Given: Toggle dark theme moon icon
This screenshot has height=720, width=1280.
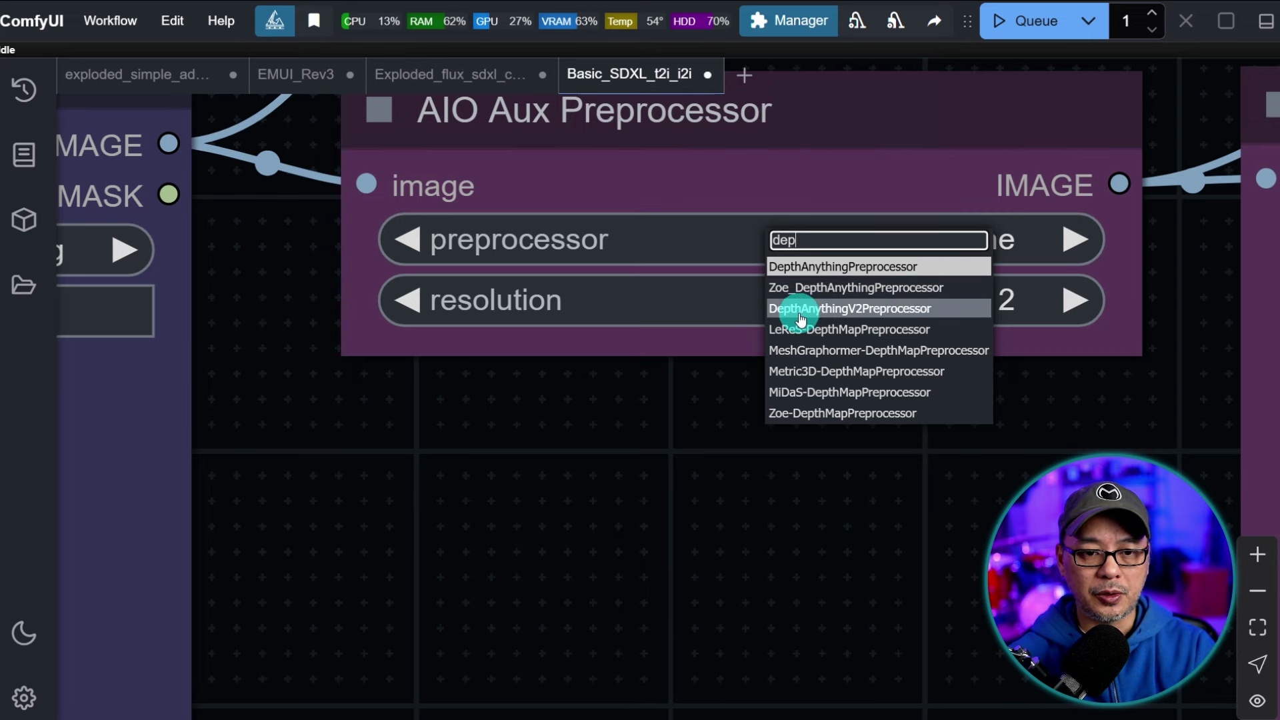Looking at the screenshot, I should point(24,633).
